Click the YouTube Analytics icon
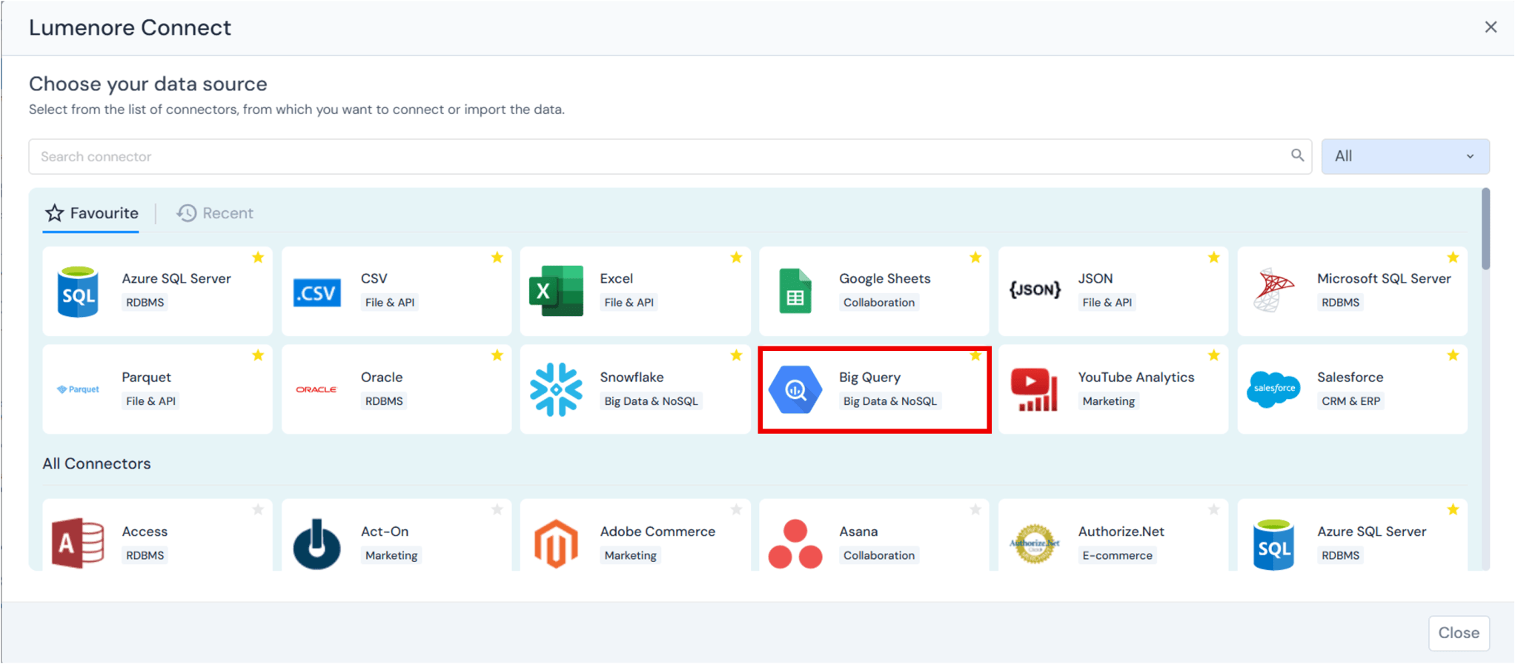Viewport: 1518px width, 664px height. (x=1034, y=389)
